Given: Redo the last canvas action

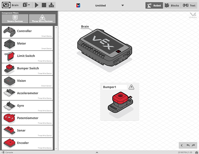Looking at the screenshot, I should click(193, 145).
